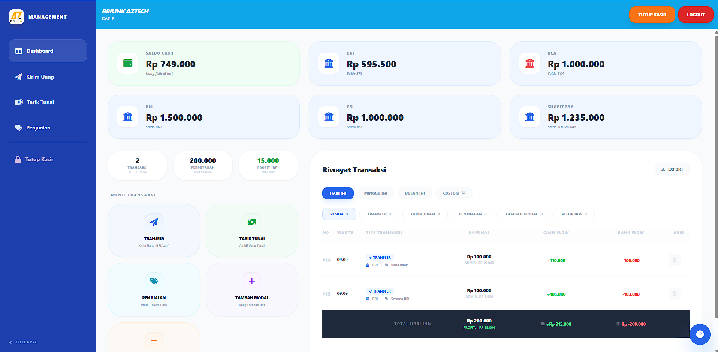
Task: Filter by TRANSFER type
Action: (379, 214)
